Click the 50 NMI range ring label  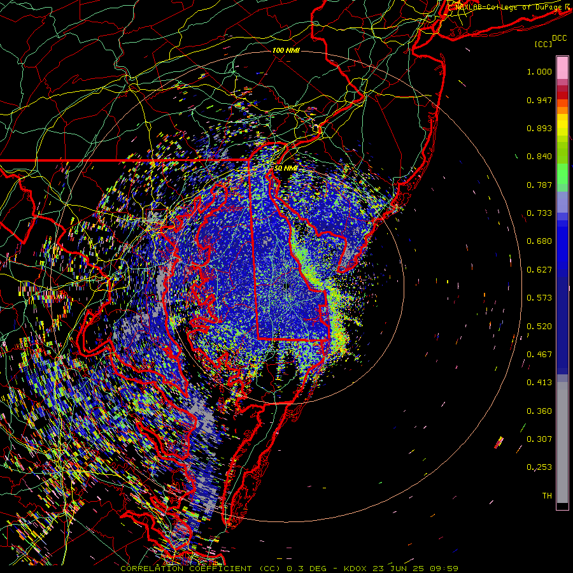click(285, 168)
